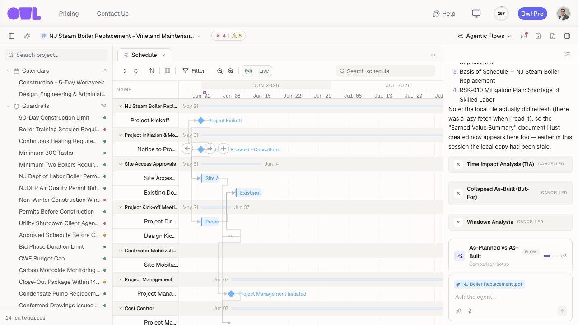Click the microphone voice input icon

(470, 311)
